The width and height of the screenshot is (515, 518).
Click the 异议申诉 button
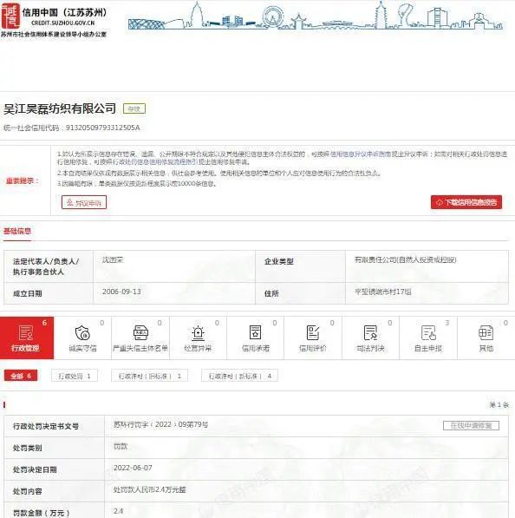[x=84, y=202]
